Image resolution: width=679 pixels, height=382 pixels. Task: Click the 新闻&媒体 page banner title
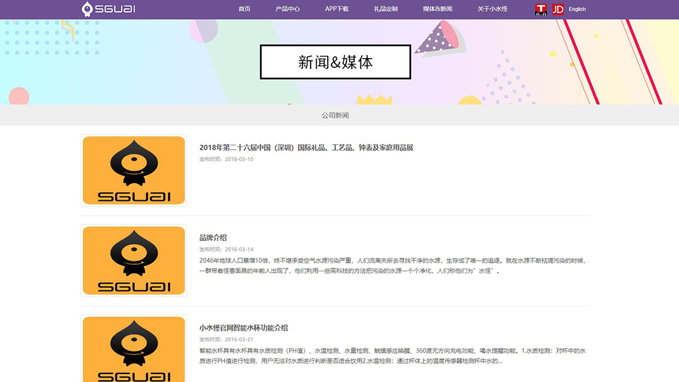pyautogui.click(x=335, y=62)
